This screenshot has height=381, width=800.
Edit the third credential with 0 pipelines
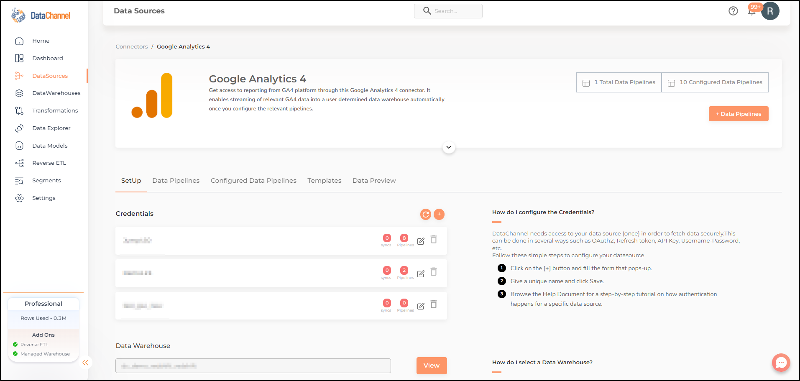click(421, 306)
